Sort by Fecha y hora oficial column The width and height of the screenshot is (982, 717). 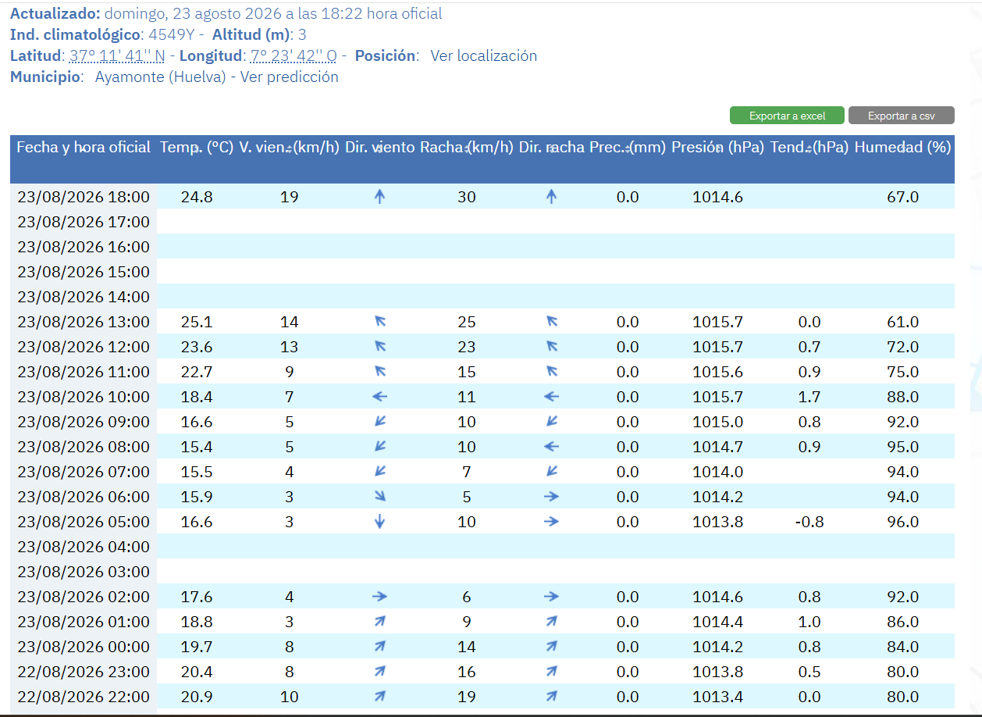pos(84,147)
